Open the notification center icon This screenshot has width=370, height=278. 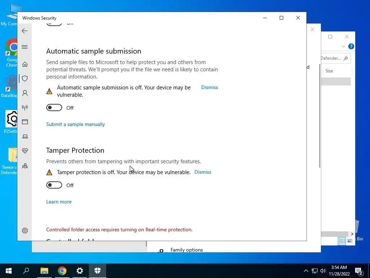pos(359,271)
